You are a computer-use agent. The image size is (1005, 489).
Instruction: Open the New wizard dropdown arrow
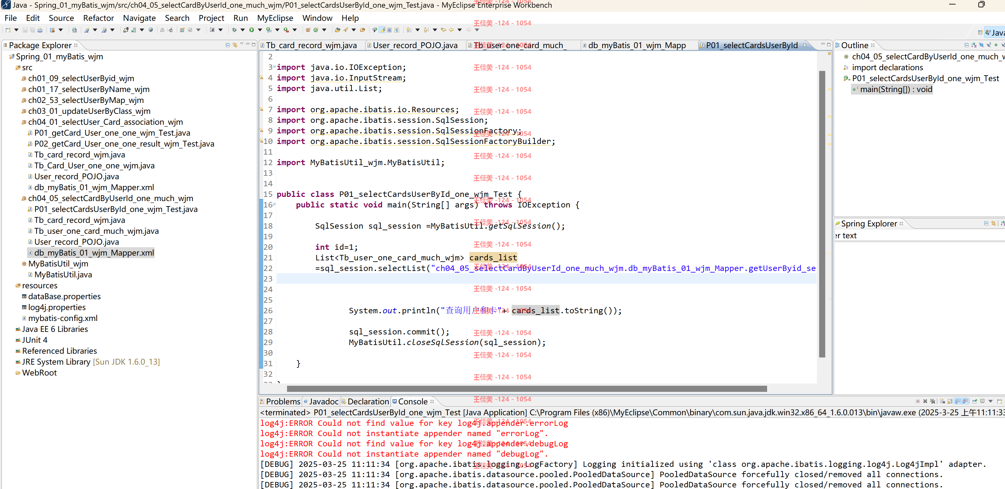(16, 30)
